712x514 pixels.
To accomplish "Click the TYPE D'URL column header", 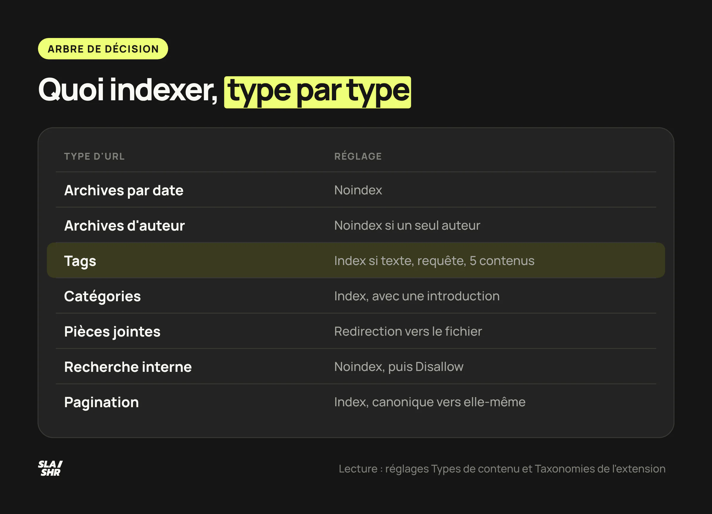I will 95,156.
